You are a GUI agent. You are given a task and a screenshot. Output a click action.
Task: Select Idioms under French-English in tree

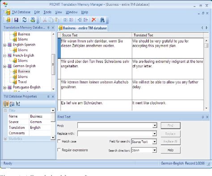23,61
